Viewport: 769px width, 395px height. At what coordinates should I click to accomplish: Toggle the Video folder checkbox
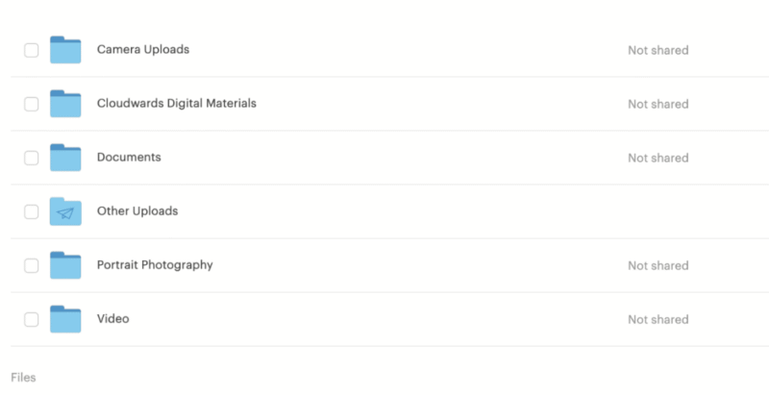tap(32, 319)
